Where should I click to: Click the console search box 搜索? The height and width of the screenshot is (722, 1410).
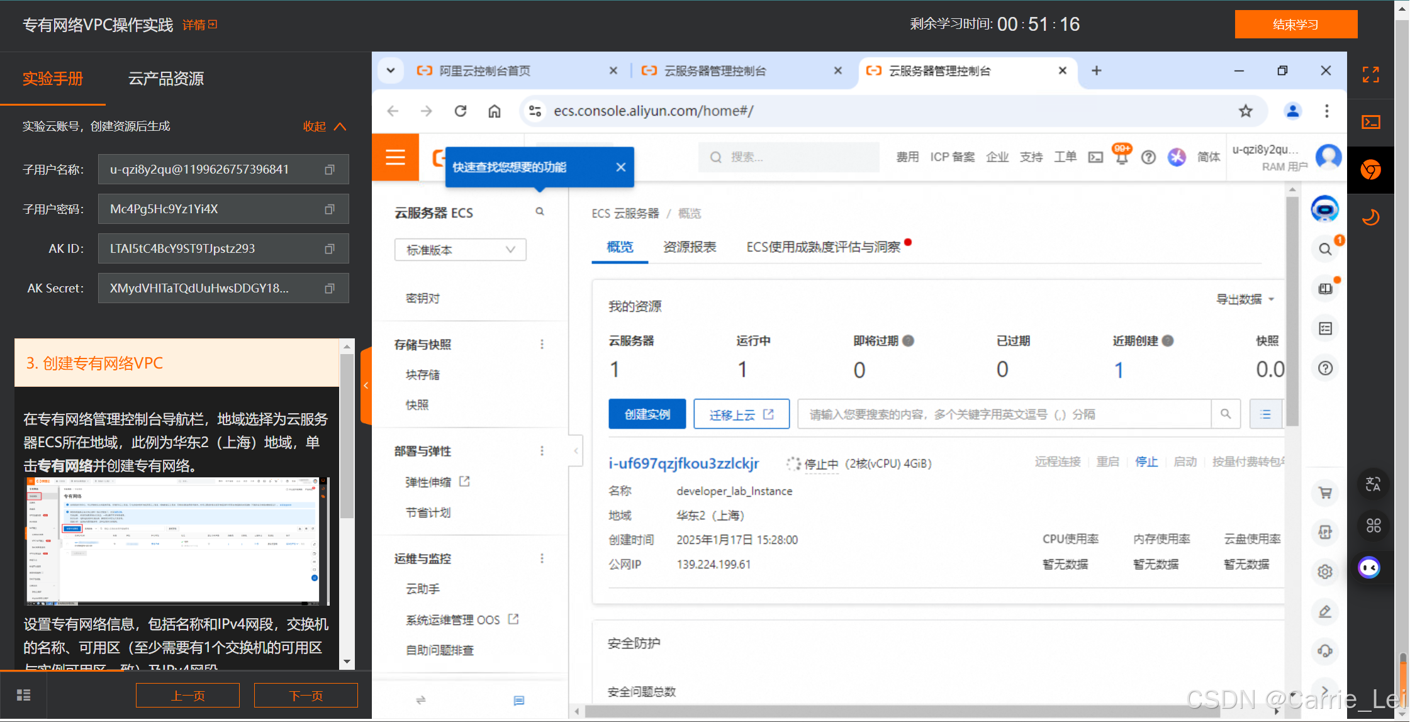pyautogui.click(x=788, y=157)
